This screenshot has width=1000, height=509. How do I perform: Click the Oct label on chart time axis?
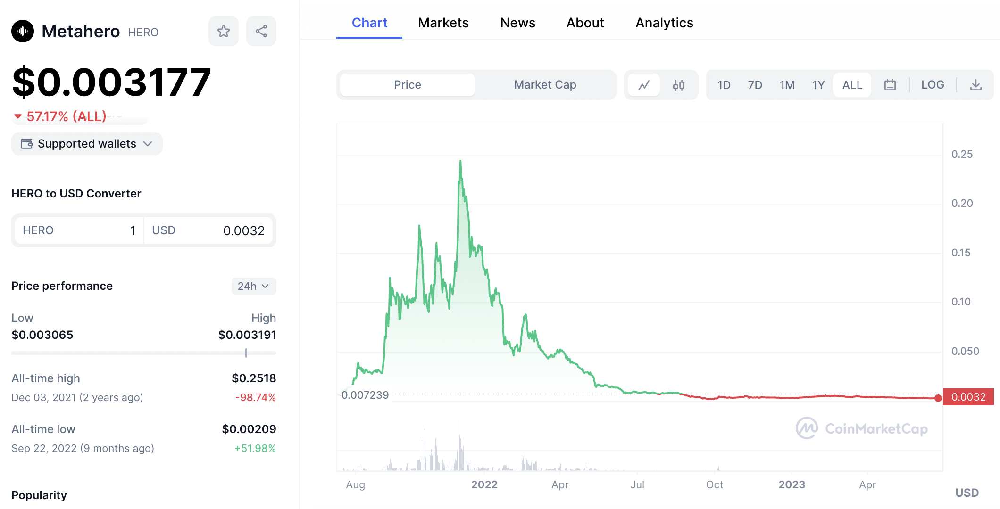(x=715, y=484)
